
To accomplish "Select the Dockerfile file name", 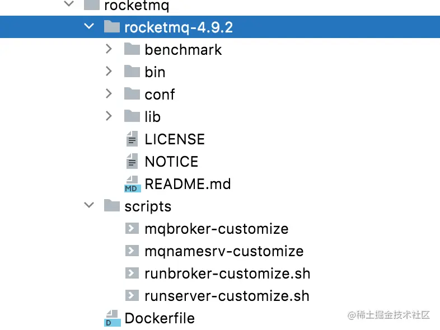I will coord(160,318).
